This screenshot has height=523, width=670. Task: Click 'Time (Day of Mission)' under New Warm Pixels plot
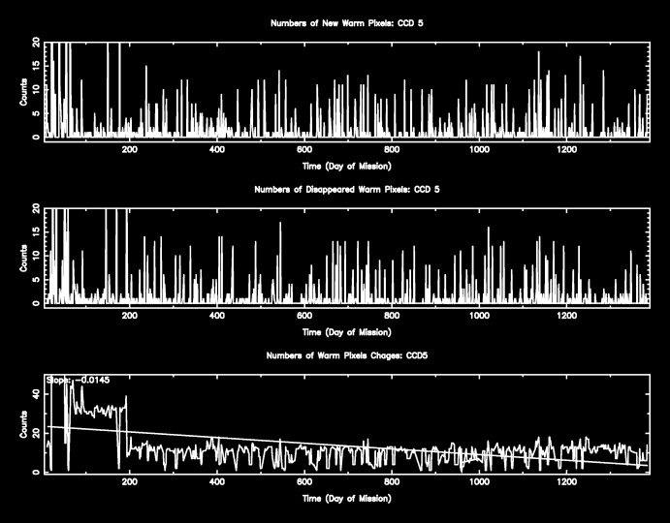347,166
